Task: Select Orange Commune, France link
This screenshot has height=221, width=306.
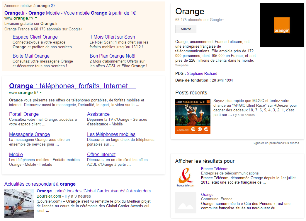Action: (x=207, y=194)
